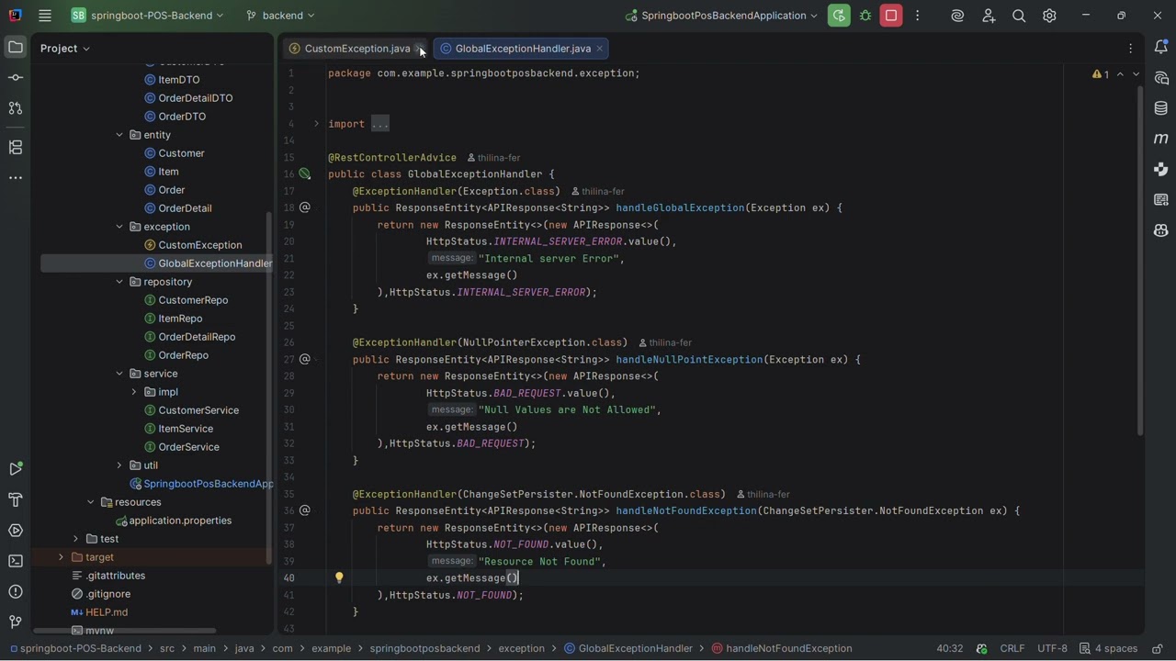The width and height of the screenshot is (1176, 661).
Task: Expand the impl folder
Action: [134, 392]
